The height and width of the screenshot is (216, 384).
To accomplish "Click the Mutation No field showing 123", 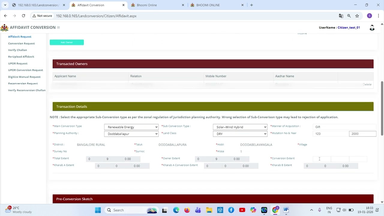I will [x=331, y=134].
